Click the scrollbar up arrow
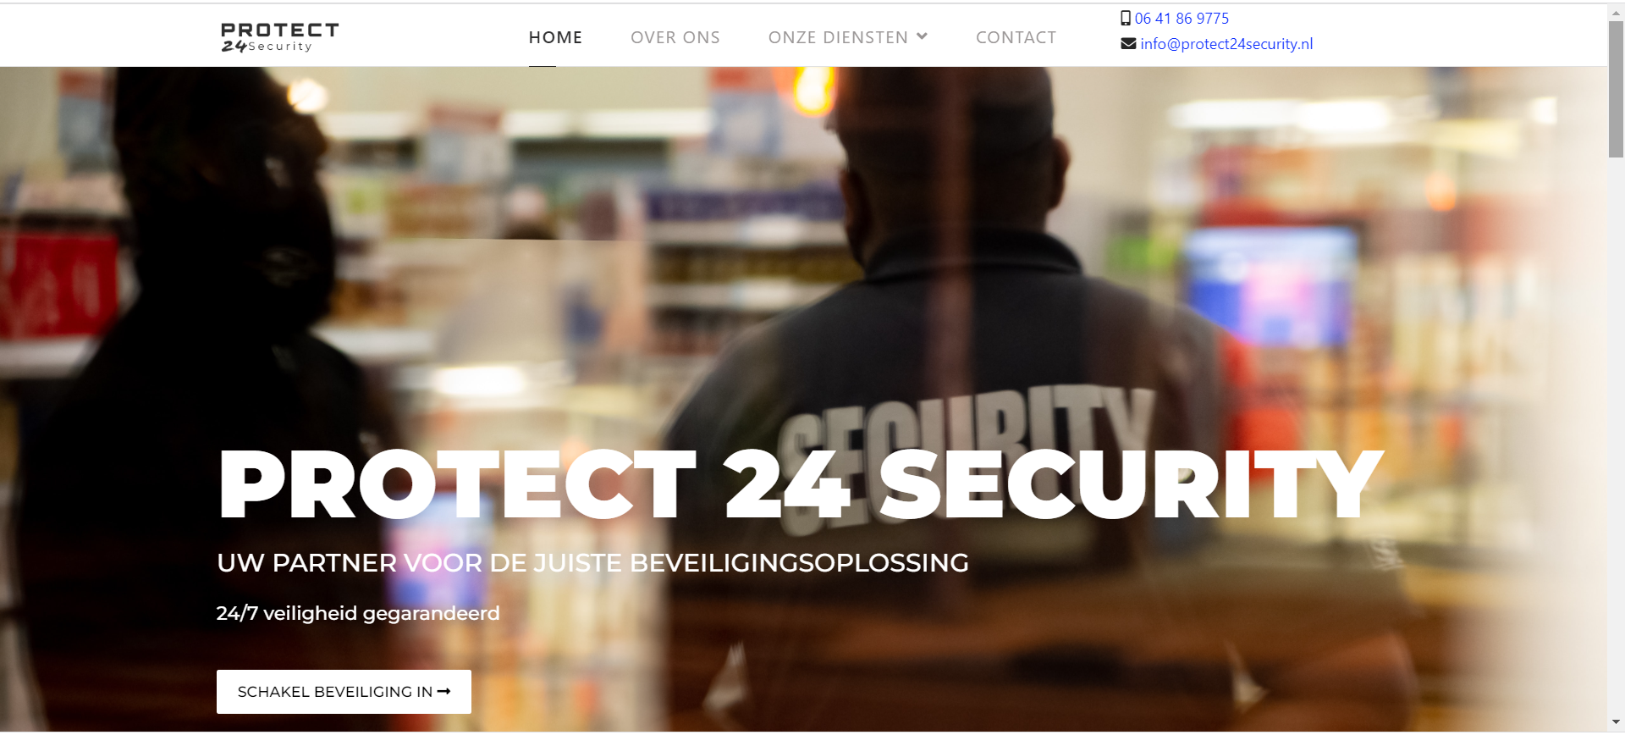 coord(1616,12)
